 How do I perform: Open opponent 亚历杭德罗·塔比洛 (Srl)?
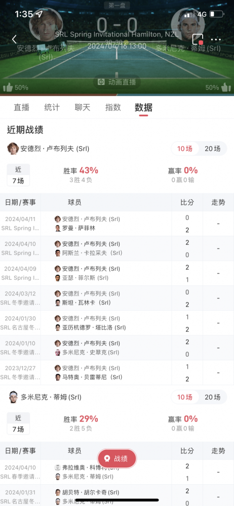pos(94,327)
